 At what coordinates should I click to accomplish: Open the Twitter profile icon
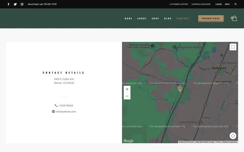[x=15, y=4]
